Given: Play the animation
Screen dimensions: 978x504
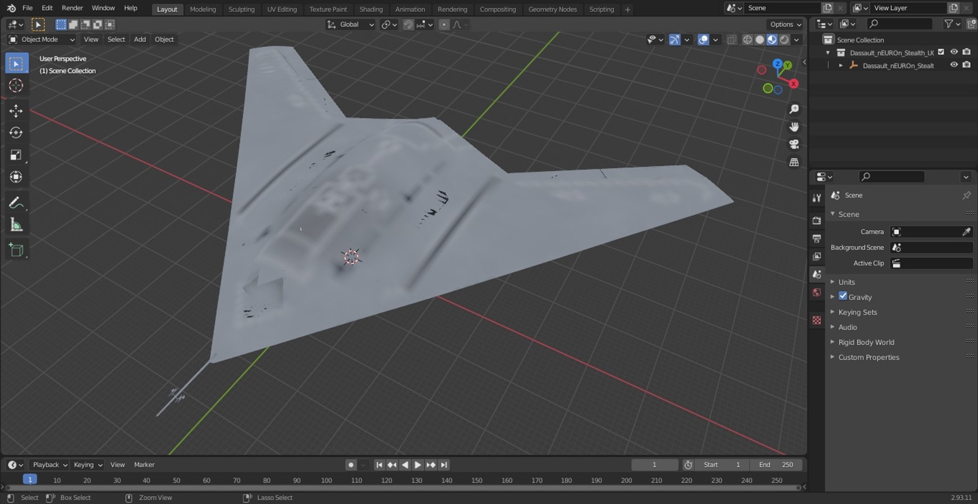Looking at the screenshot, I should point(418,465).
